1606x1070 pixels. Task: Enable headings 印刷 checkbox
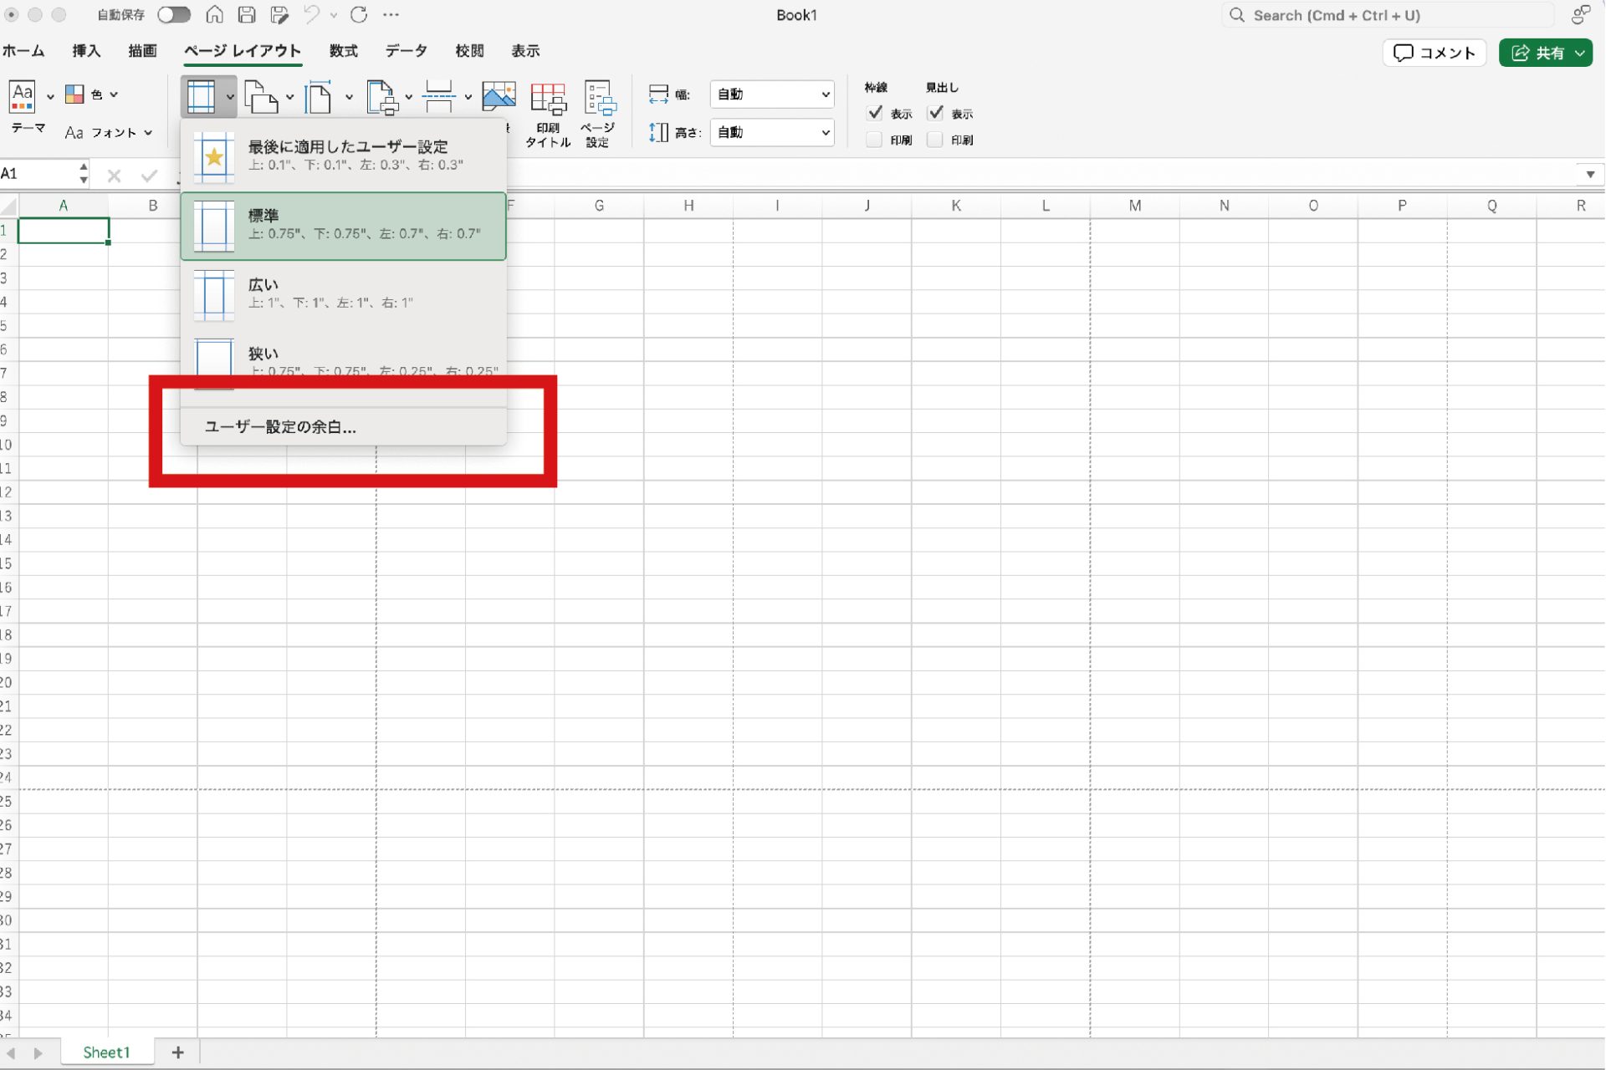tap(936, 140)
